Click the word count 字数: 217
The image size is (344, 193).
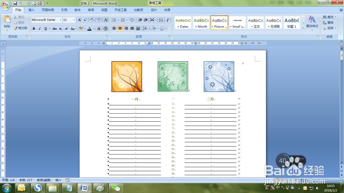(26, 180)
